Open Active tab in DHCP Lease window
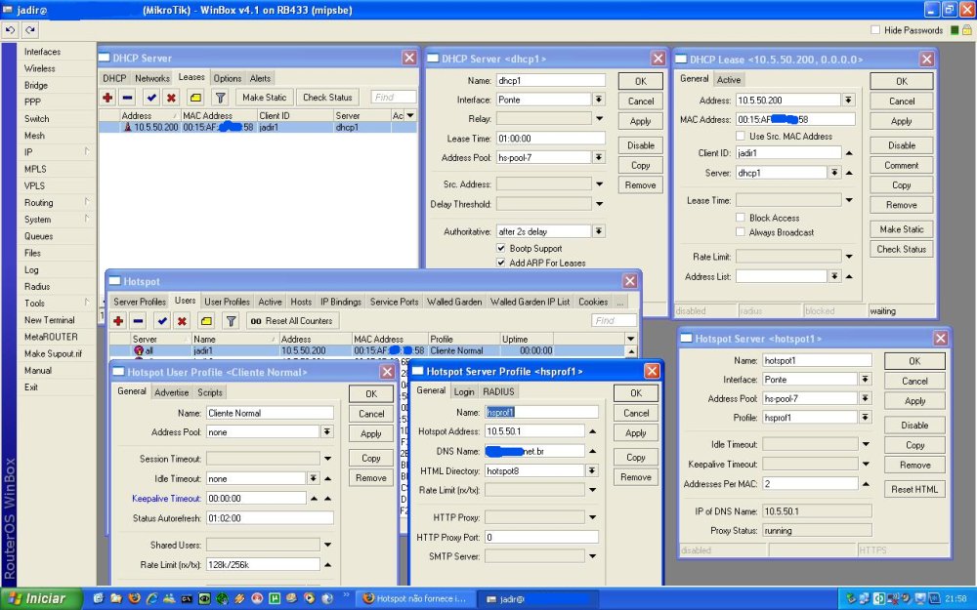This screenshot has width=977, height=610. point(729,80)
